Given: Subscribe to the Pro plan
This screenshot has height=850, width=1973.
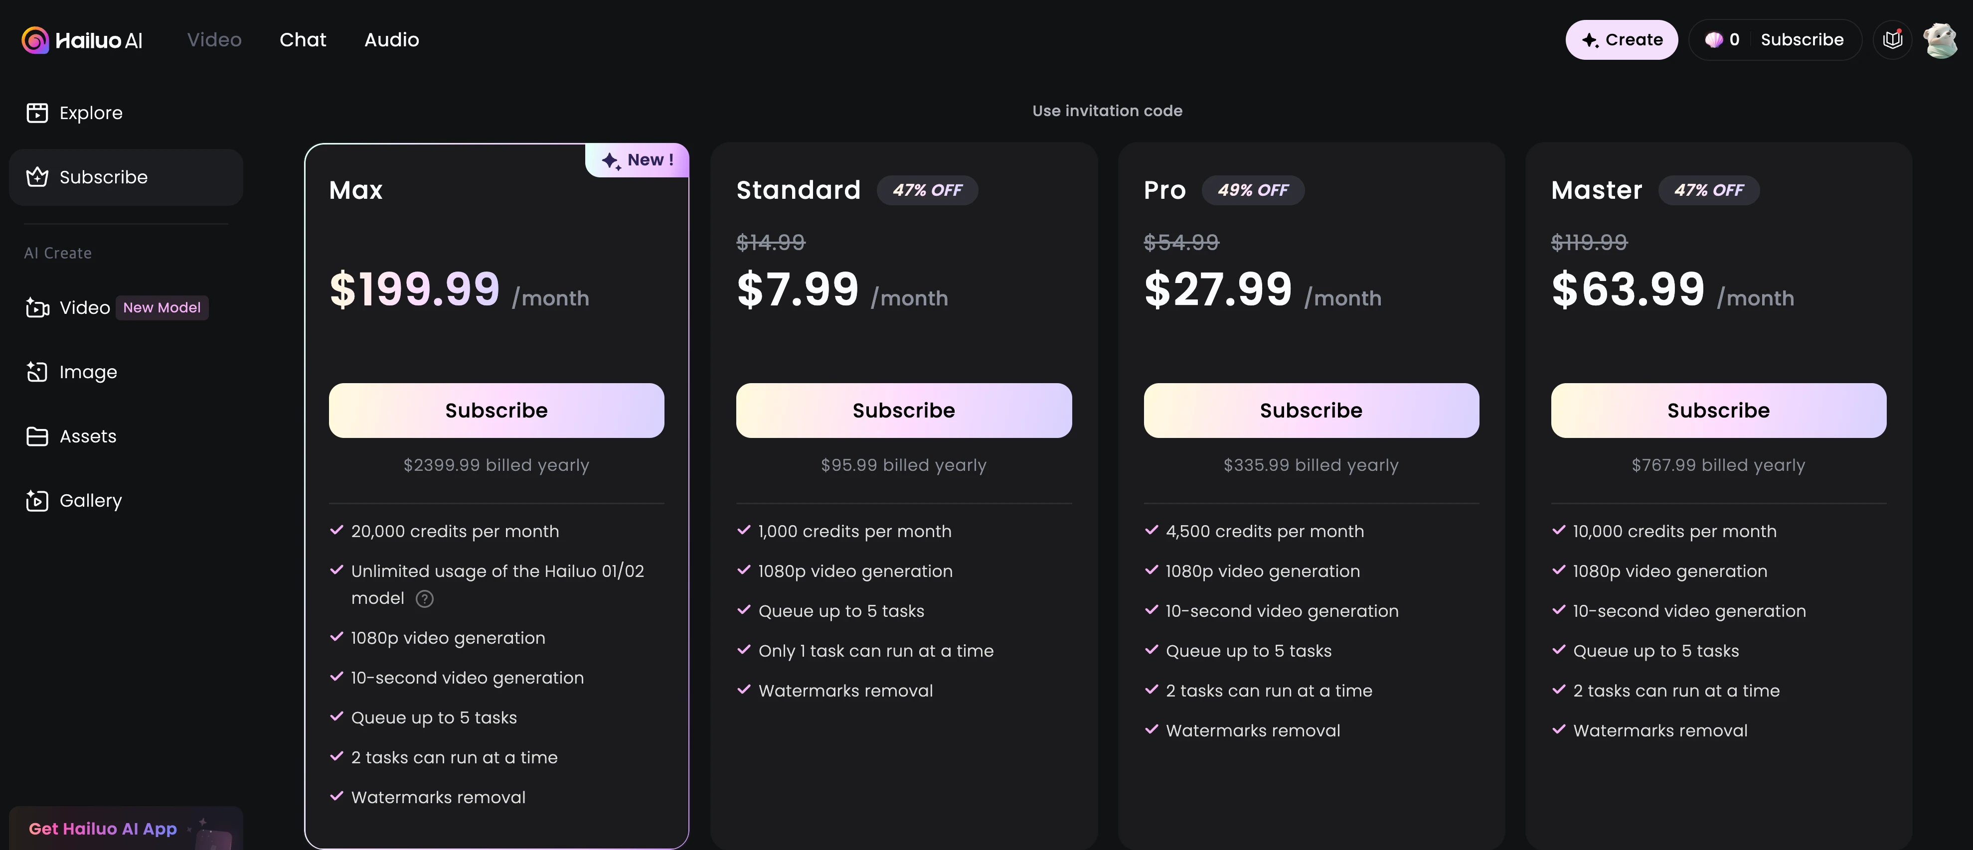Looking at the screenshot, I should click(1311, 411).
